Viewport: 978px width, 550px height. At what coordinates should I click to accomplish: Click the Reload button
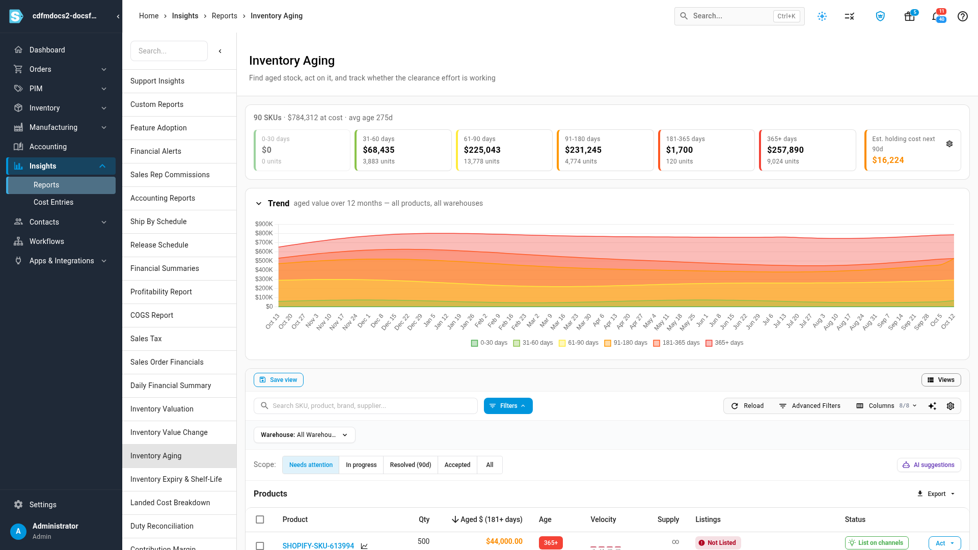point(747,406)
